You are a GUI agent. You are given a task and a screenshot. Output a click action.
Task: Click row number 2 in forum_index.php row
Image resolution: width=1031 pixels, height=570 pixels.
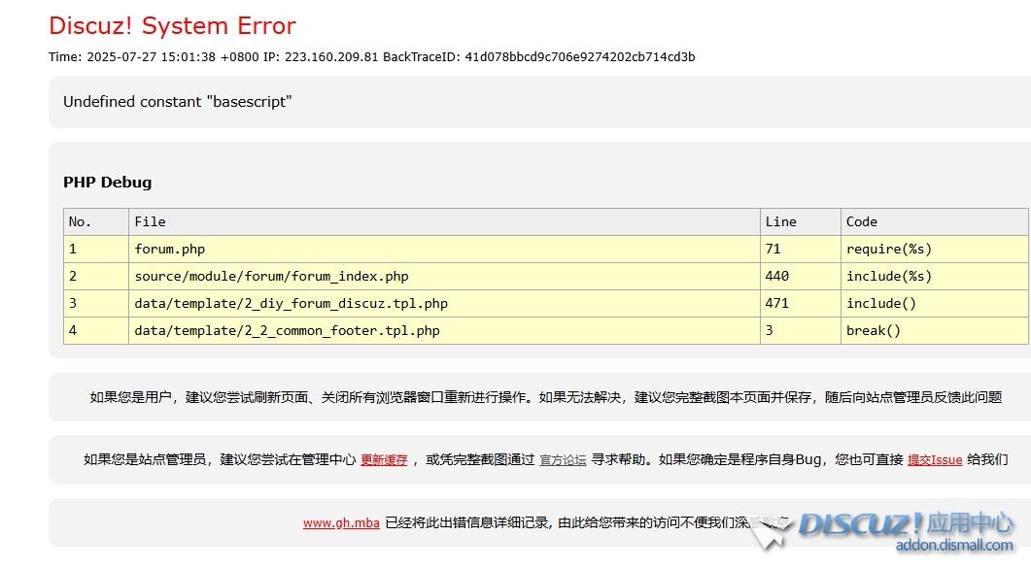96,276
